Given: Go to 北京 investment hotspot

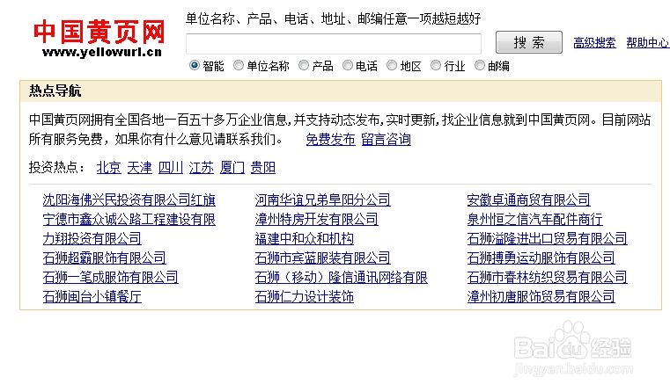Looking at the screenshot, I should pos(108,168).
